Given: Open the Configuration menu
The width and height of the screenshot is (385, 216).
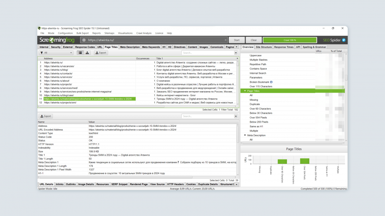Looking at the screenshot, I should [65, 33].
